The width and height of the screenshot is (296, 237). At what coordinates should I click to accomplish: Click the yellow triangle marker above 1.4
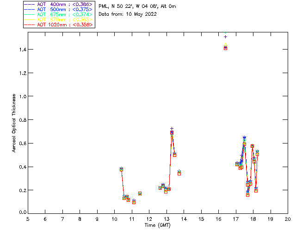tap(225, 44)
